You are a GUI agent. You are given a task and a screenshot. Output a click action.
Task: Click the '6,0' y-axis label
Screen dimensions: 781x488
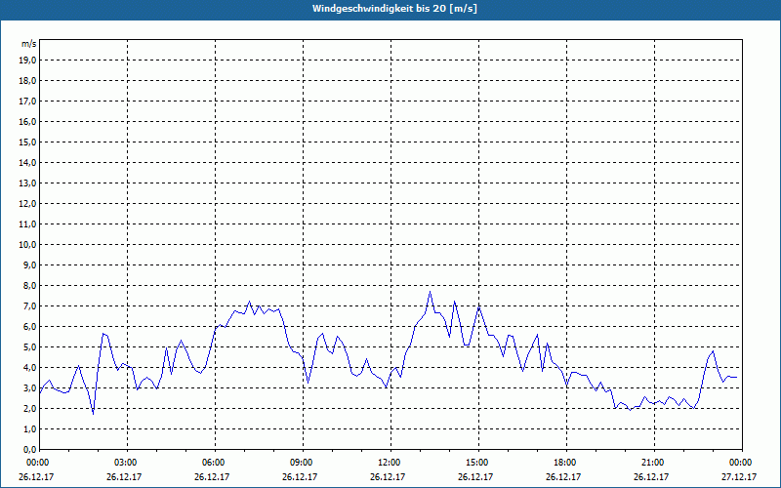coord(29,326)
